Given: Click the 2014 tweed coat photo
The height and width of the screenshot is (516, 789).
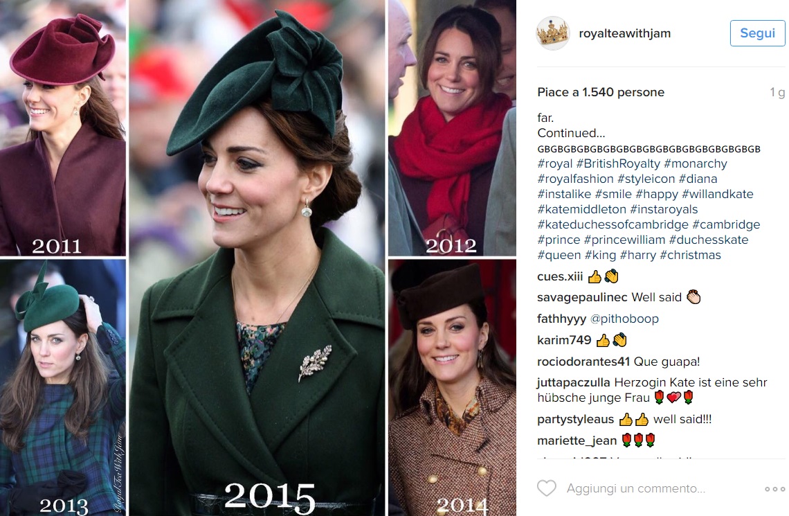Looking at the screenshot, I should 452,388.
